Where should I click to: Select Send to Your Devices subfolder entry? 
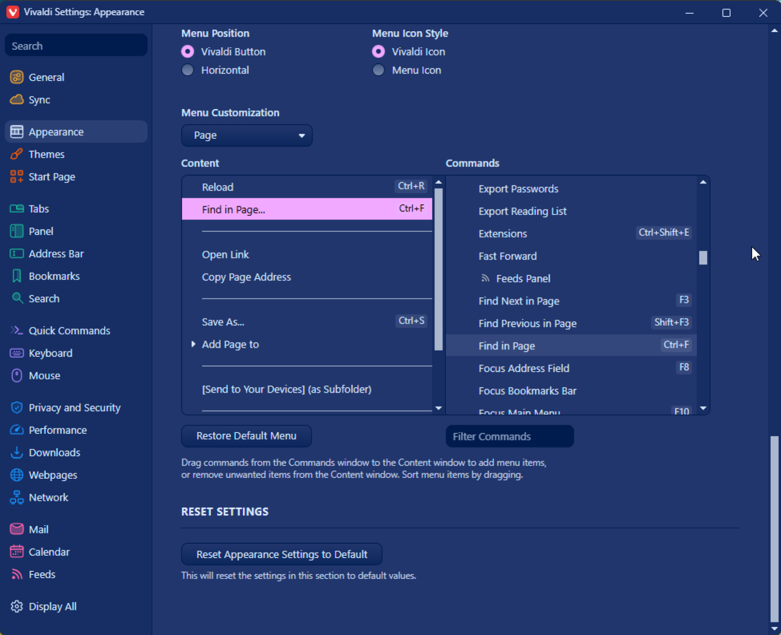pos(307,389)
